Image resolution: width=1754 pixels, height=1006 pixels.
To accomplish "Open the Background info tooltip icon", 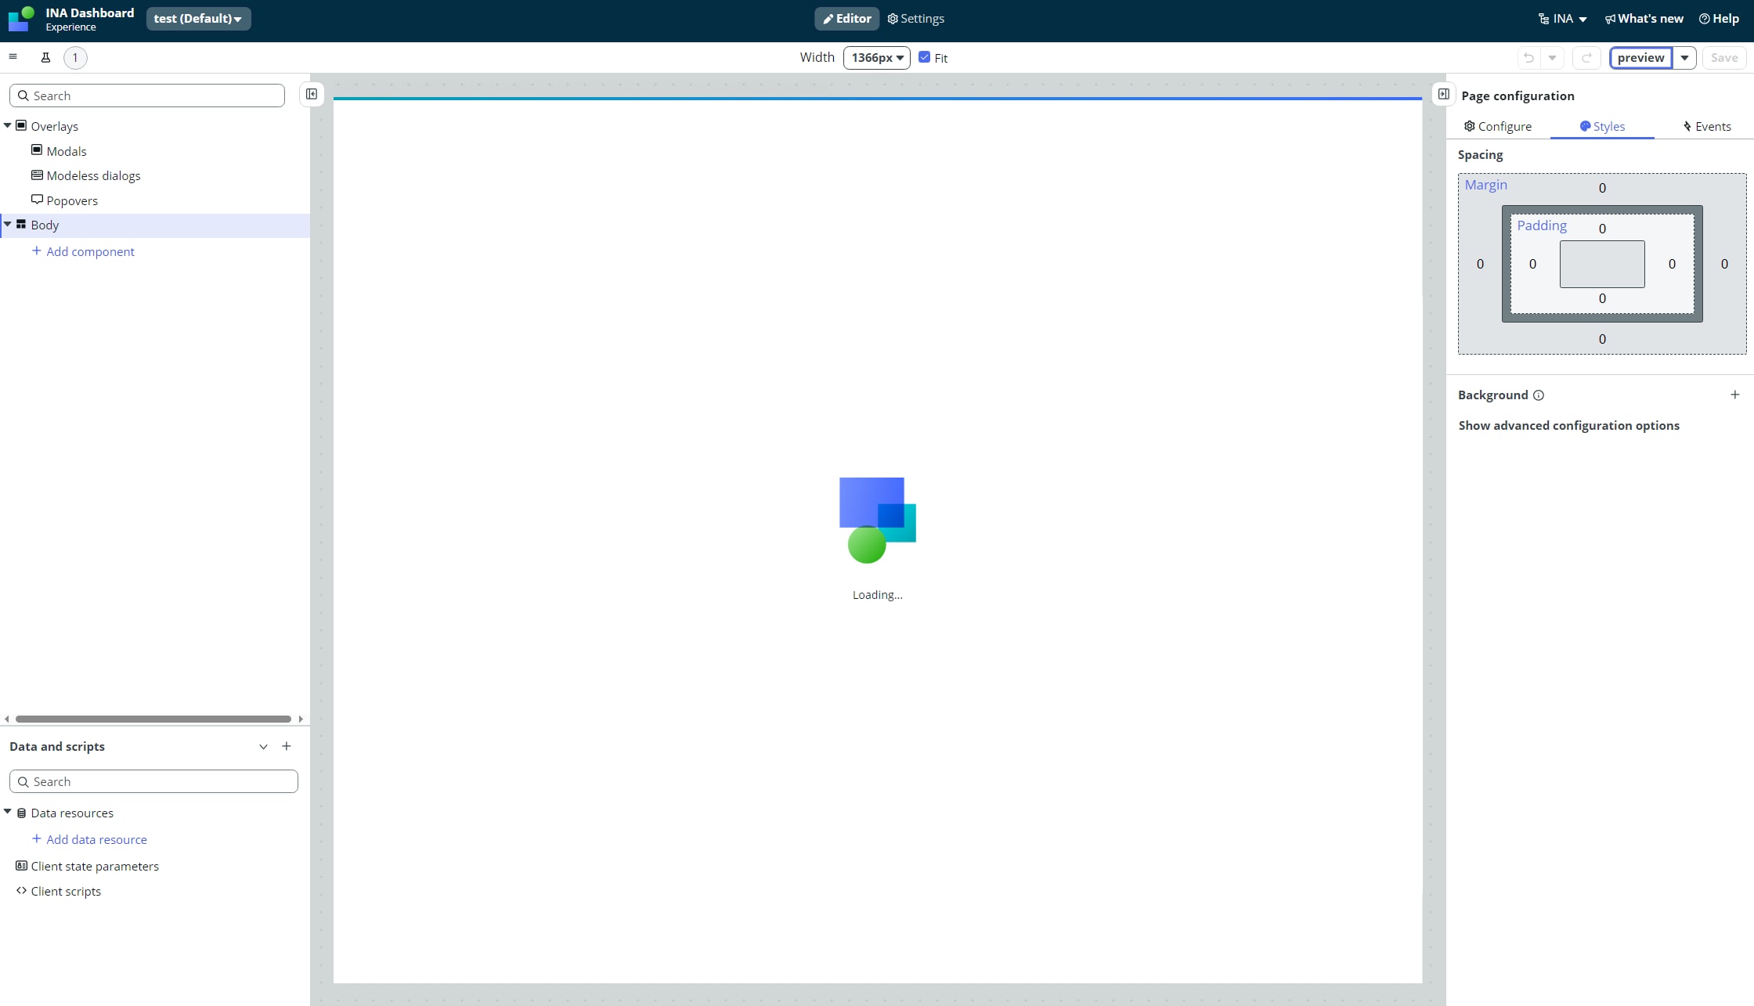I will (x=1538, y=395).
